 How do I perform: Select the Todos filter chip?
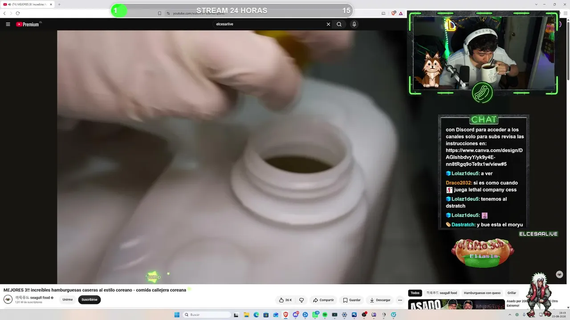[415, 293]
